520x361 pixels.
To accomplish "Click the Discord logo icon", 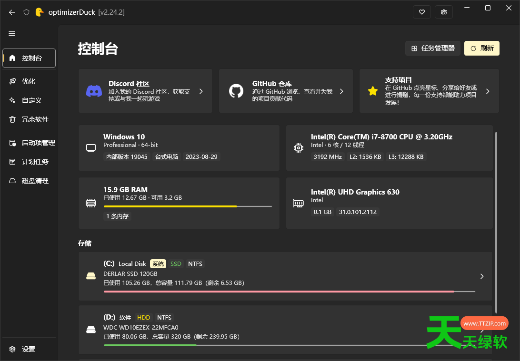I will pyautogui.click(x=94, y=91).
